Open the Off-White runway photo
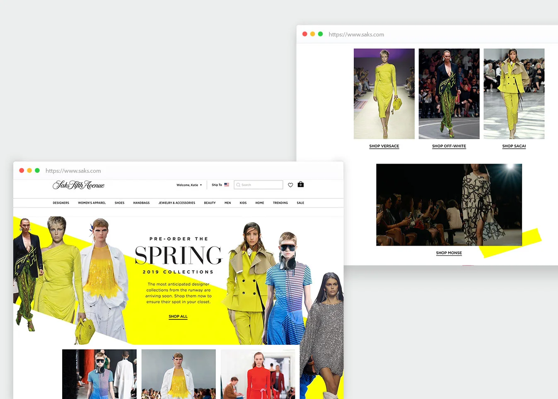The image size is (558, 399). click(449, 94)
